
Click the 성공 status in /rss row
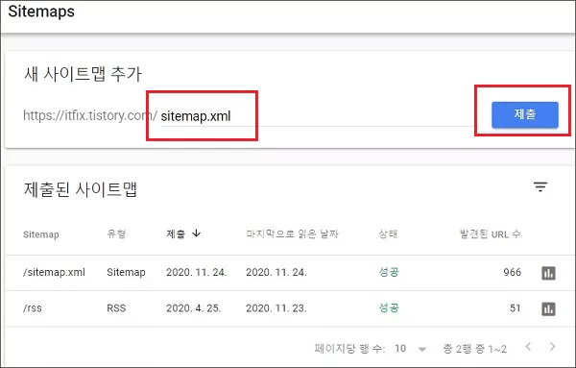[x=389, y=307]
